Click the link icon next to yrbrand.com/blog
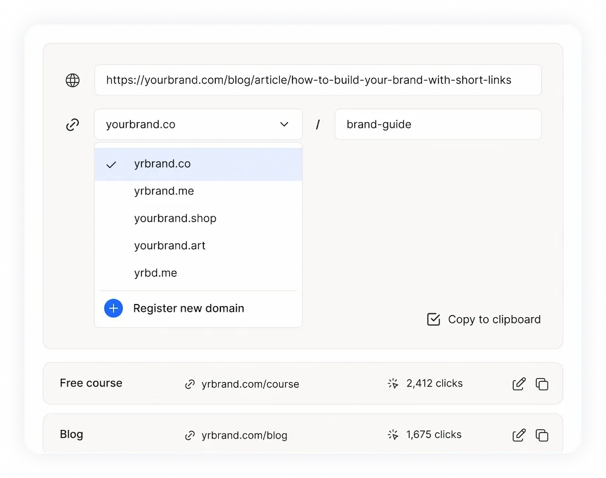This screenshot has width=606, height=478. point(190,435)
